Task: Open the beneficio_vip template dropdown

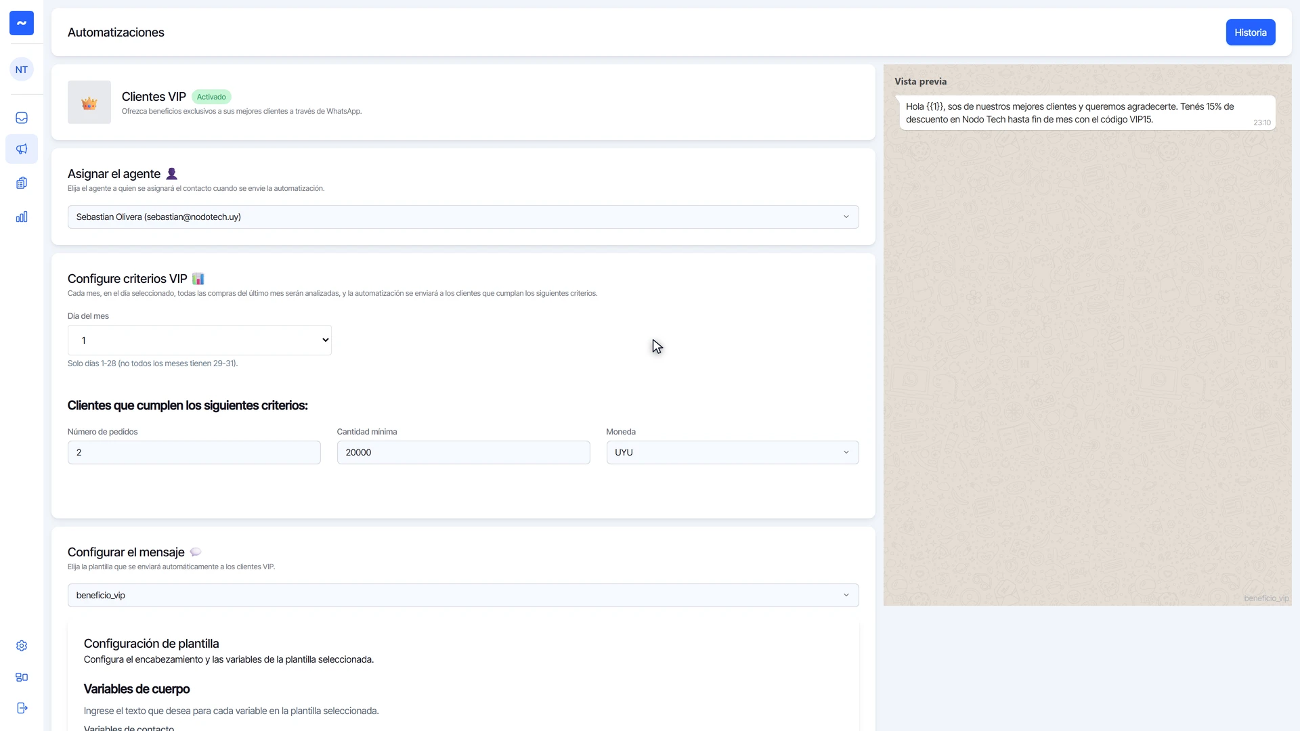Action: [x=463, y=596]
